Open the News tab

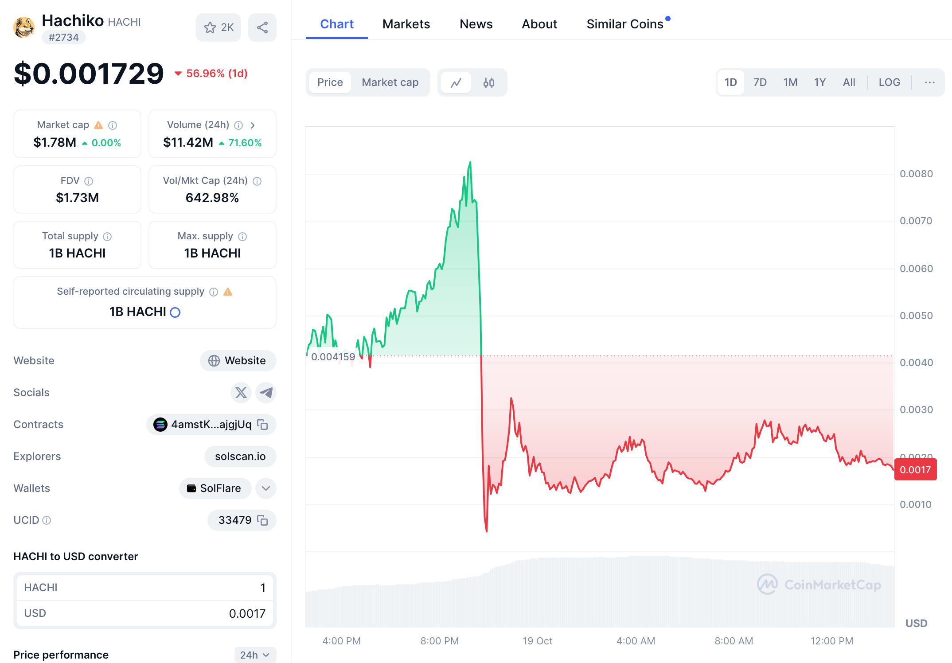476,24
